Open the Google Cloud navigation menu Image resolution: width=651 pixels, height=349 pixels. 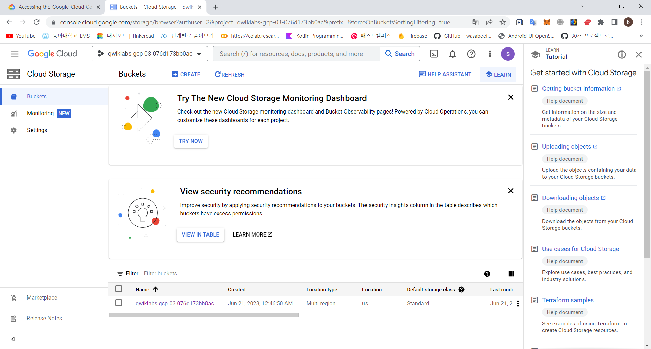[15, 54]
